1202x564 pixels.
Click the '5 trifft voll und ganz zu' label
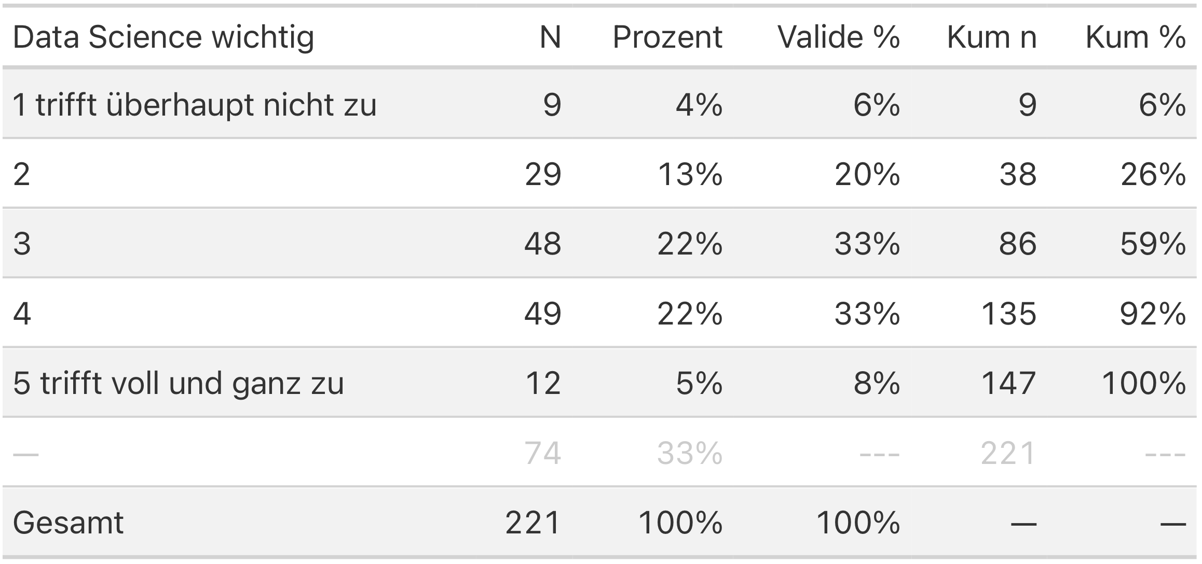(x=179, y=384)
